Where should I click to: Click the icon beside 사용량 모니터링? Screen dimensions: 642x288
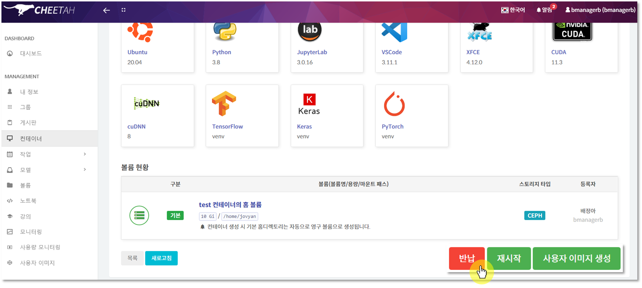coord(10,247)
